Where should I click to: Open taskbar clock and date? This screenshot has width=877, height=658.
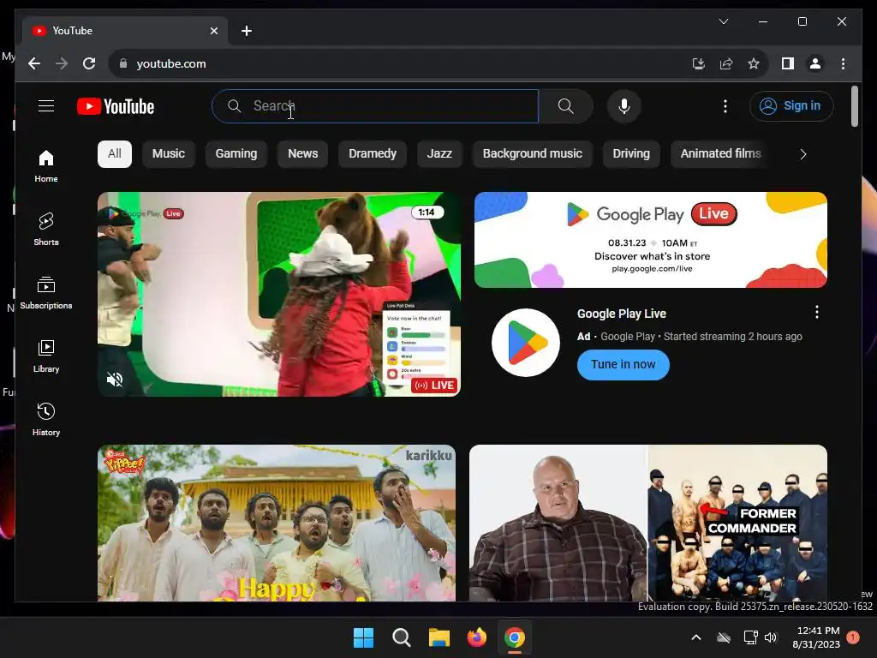(x=816, y=637)
